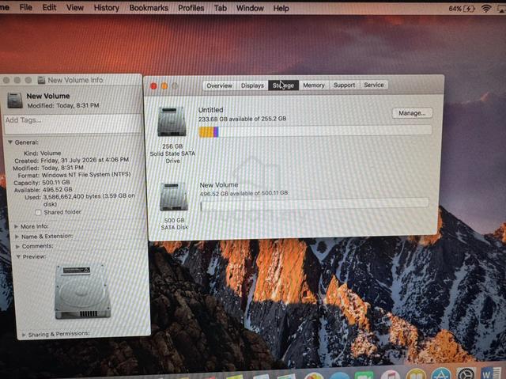The image size is (506, 379).
Task: Click the Untitled storage usage bar
Action: [315, 131]
